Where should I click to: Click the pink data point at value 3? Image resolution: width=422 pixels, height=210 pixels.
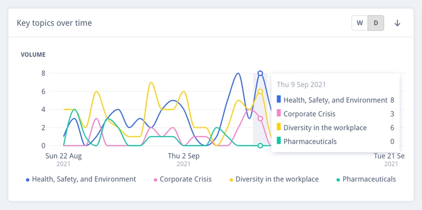(x=260, y=119)
